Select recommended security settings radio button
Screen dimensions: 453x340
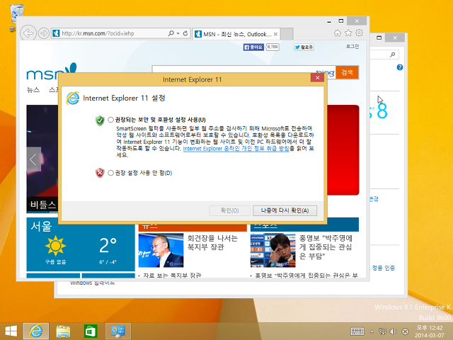[x=110, y=120]
